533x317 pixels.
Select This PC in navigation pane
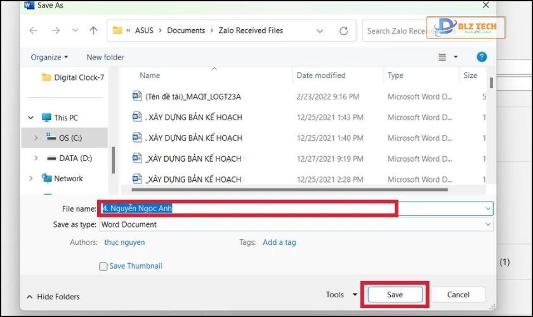pyautogui.click(x=60, y=117)
